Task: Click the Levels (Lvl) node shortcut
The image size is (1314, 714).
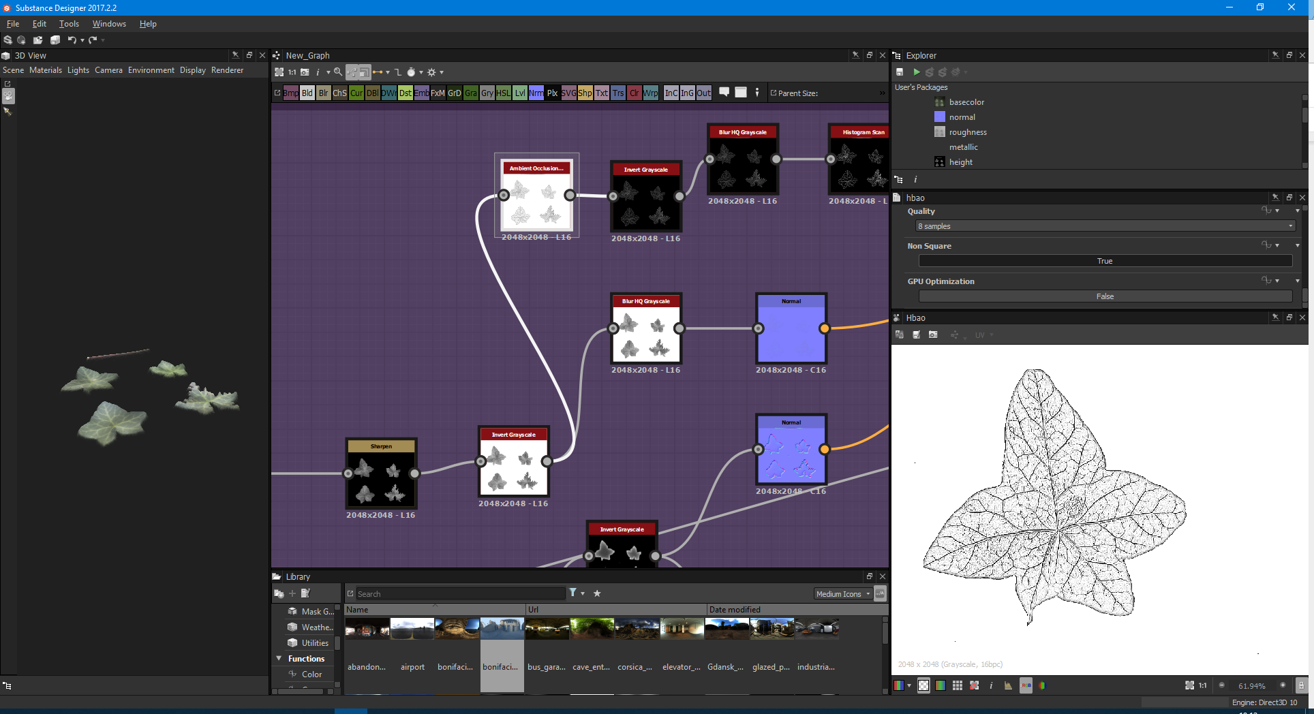Action: (519, 93)
